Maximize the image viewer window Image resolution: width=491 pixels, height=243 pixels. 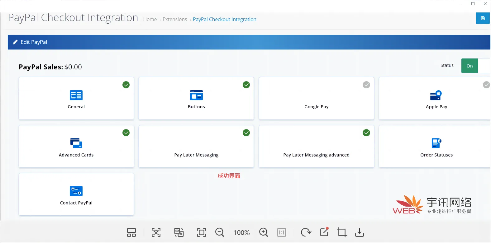point(473,4)
